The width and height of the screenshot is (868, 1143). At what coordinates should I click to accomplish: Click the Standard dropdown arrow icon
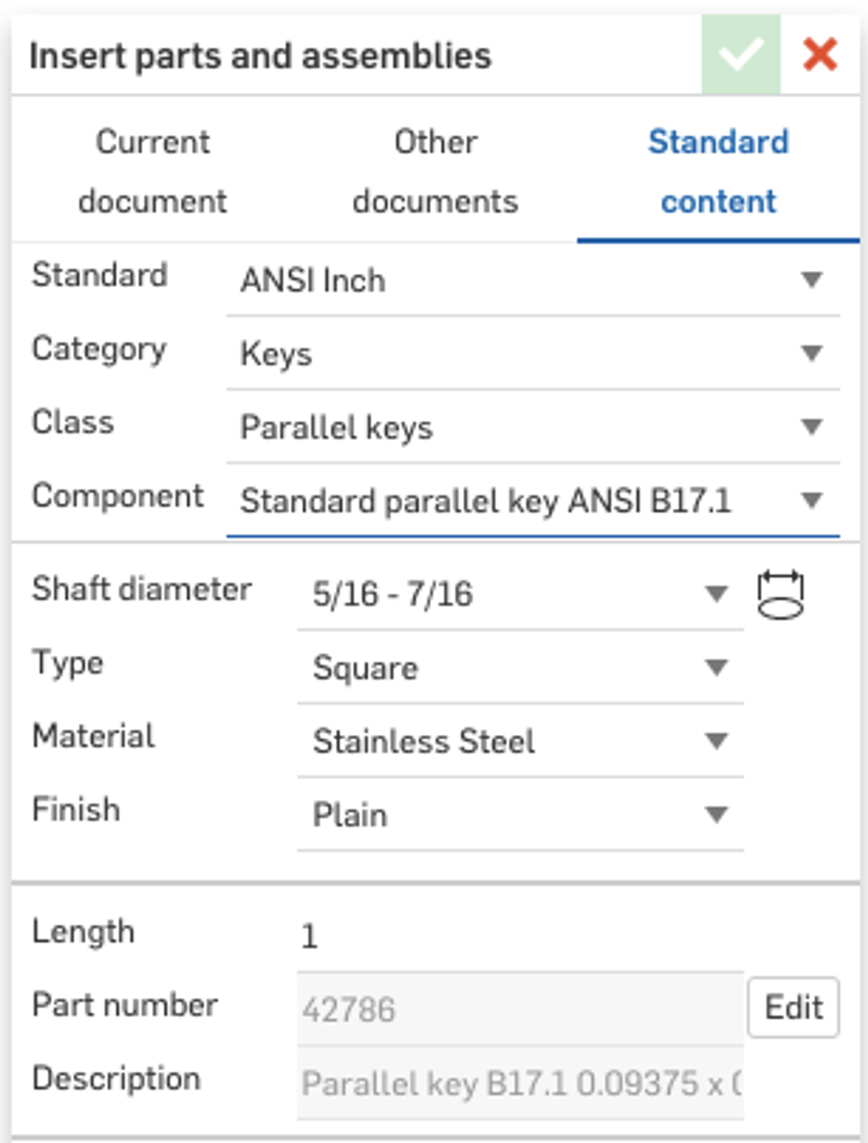pos(812,280)
